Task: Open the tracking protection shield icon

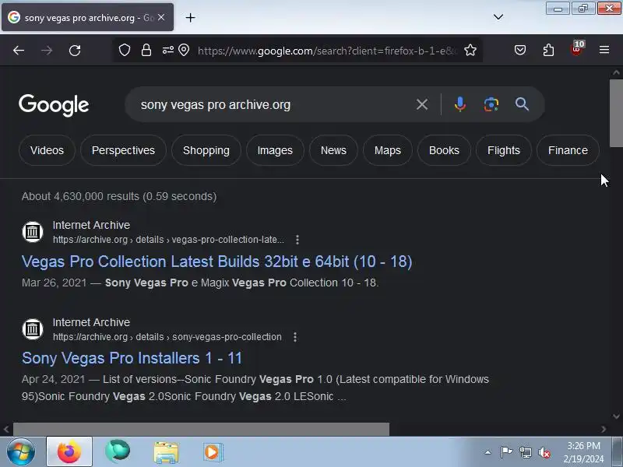Action: tap(125, 50)
